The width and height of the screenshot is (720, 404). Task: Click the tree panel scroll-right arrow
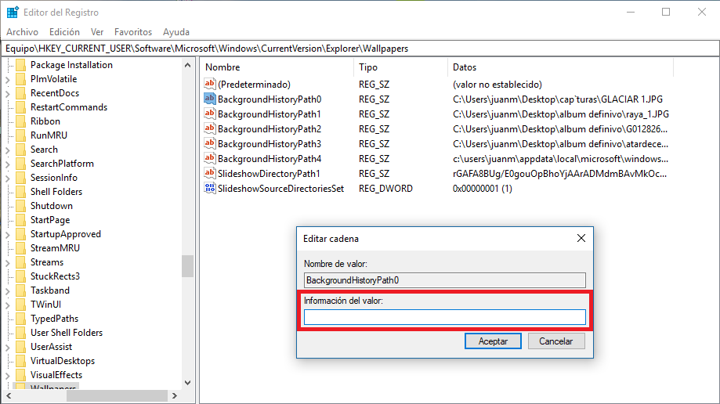coord(175,395)
